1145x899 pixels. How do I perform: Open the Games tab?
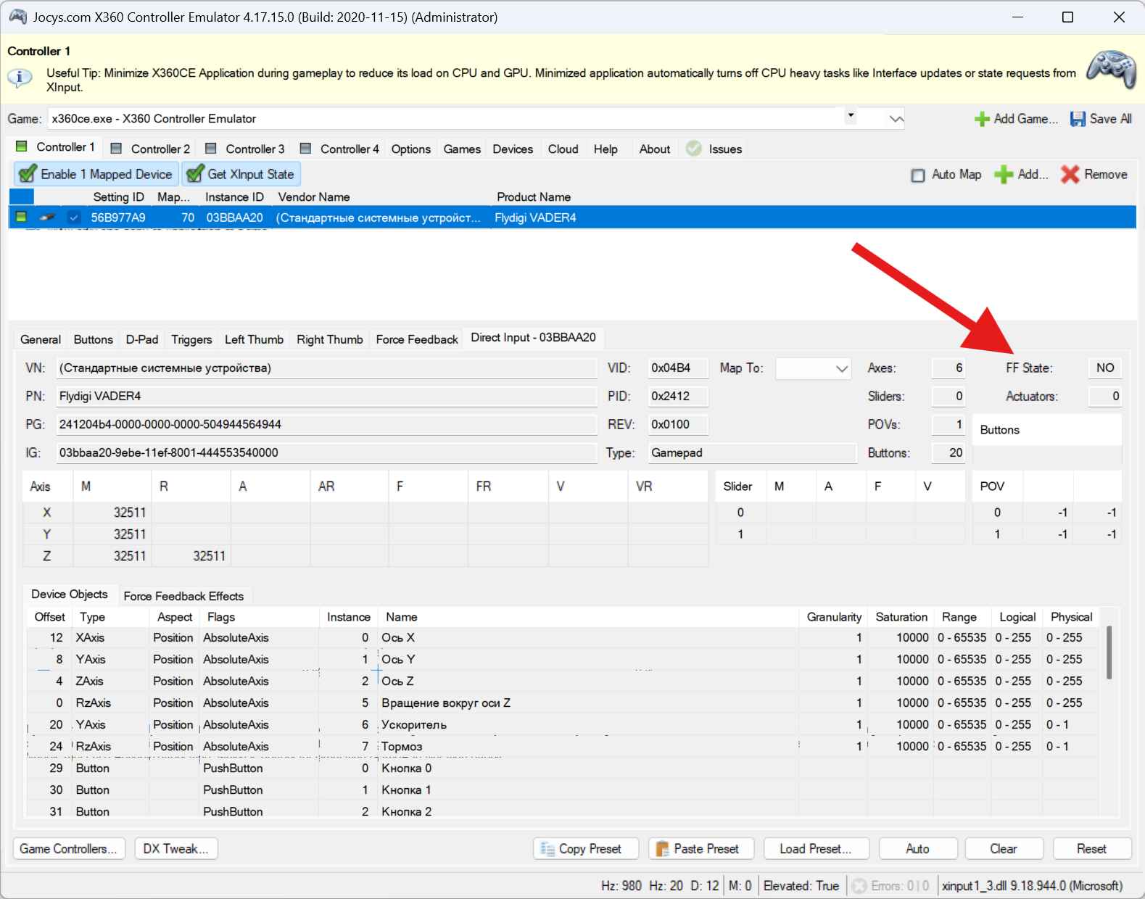(462, 149)
